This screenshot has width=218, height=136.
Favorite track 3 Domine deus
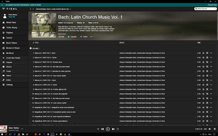coord(203,62)
